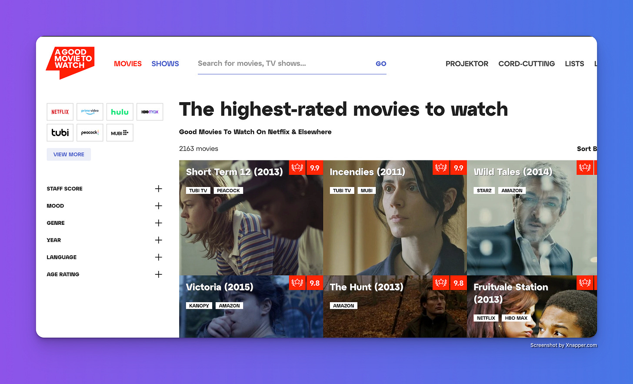This screenshot has width=633, height=384.
Task: Switch to the Shows tab
Action: pyautogui.click(x=165, y=63)
